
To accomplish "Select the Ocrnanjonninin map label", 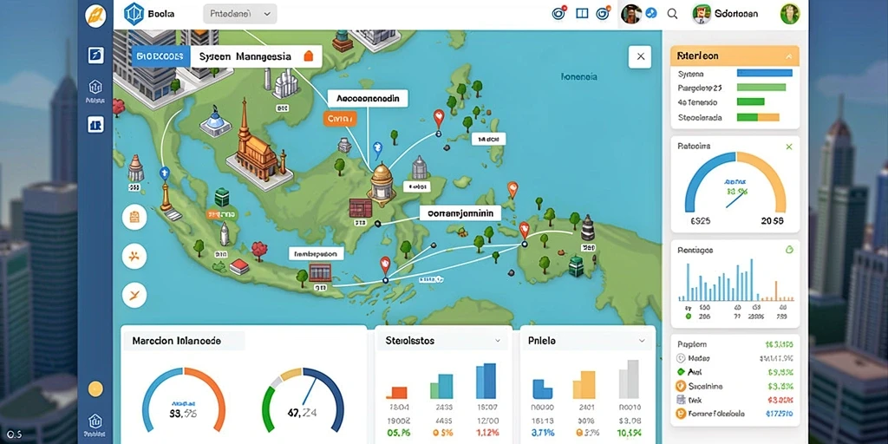I will (x=460, y=213).
